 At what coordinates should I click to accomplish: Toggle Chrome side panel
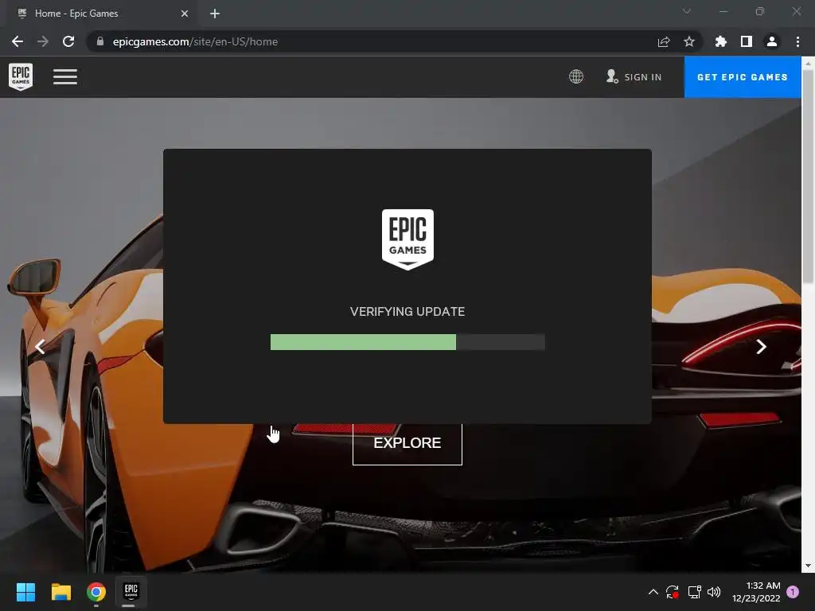747,41
